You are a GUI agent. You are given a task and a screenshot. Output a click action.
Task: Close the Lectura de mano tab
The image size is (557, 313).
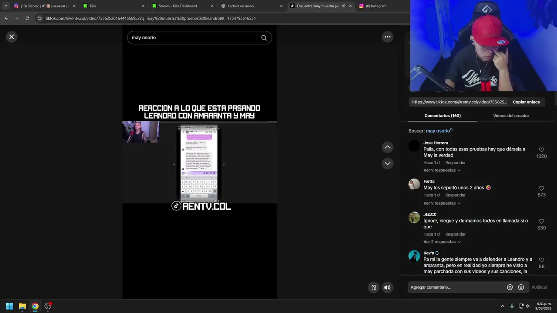[281, 6]
